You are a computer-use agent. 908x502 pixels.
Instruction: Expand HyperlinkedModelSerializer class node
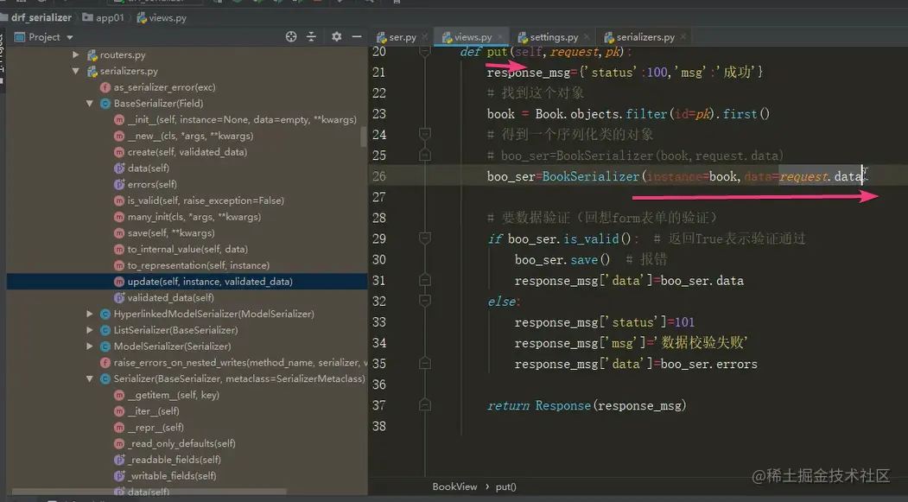point(89,314)
